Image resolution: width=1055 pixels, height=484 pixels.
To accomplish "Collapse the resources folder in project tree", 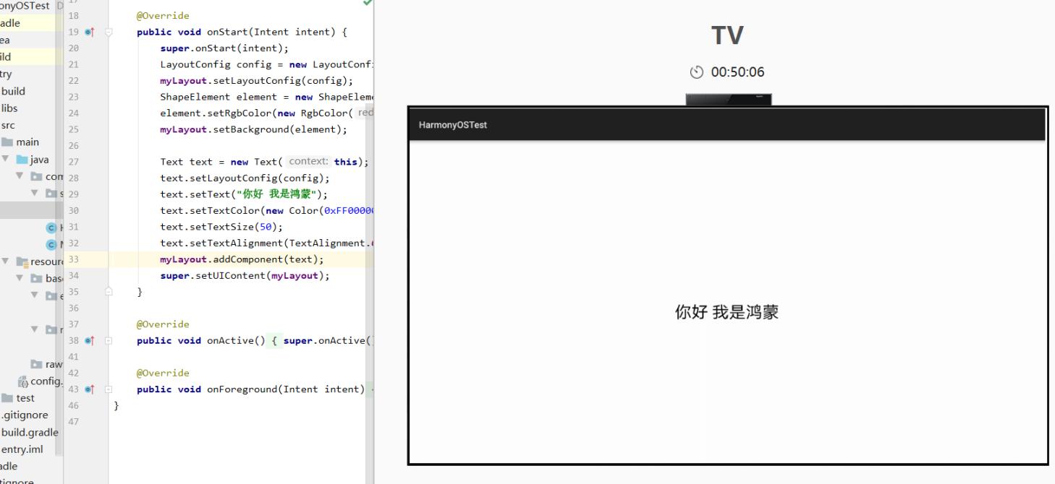I will point(7,262).
